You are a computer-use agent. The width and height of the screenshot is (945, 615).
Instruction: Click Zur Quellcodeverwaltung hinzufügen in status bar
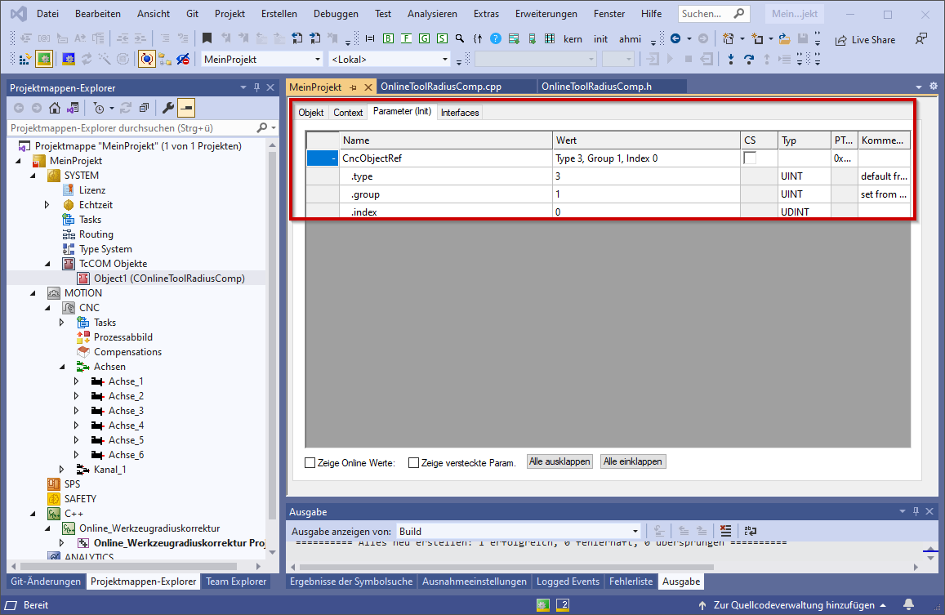[793, 604]
